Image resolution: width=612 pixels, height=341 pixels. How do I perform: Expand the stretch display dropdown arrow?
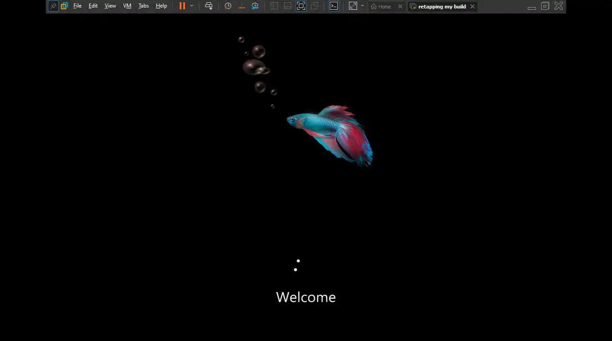pos(362,6)
